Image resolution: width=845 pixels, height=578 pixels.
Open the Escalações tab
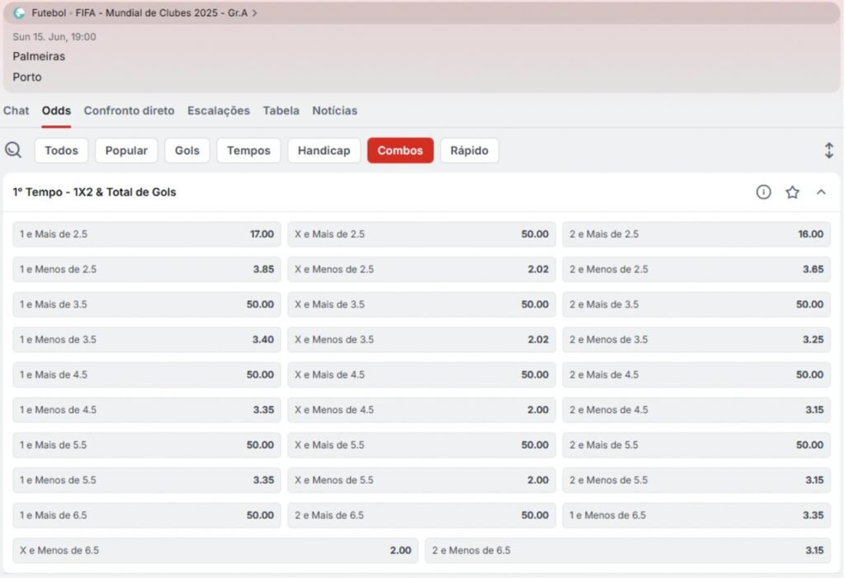(x=218, y=110)
